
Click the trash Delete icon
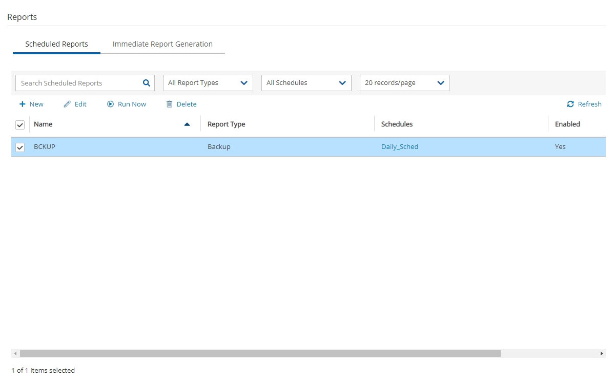(169, 104)
